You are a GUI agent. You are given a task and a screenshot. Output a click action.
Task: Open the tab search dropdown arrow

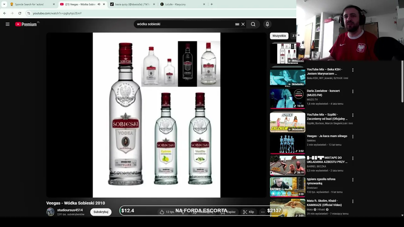(4, 4)
